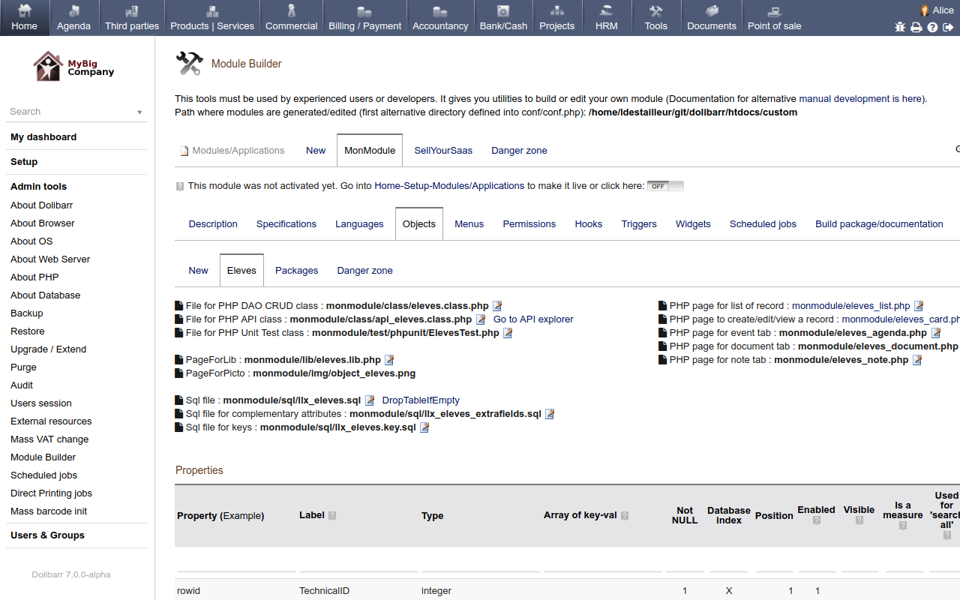Click new property name input field
The image size is (960, 600).
[x=236, y=565]
